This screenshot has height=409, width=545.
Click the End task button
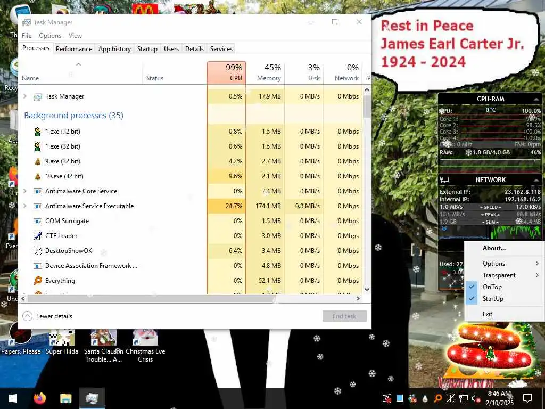tap(344, 316)
